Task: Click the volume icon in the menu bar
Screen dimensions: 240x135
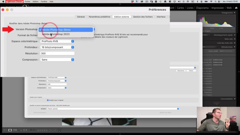Action: [x=179, y=2]
